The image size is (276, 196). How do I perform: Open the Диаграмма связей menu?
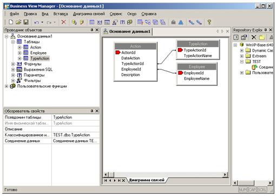click(89, 14)
